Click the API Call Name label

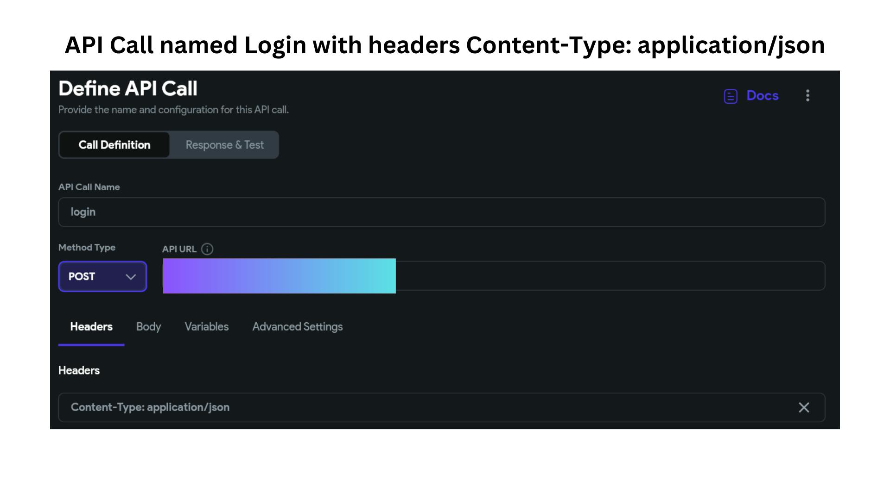coord(89,187)
